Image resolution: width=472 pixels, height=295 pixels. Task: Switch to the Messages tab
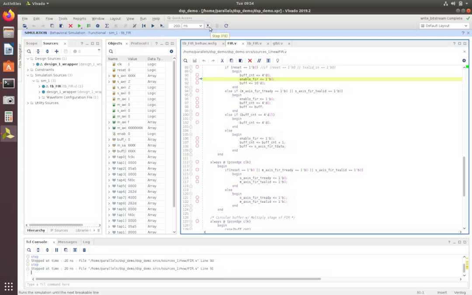coord(67,242)
